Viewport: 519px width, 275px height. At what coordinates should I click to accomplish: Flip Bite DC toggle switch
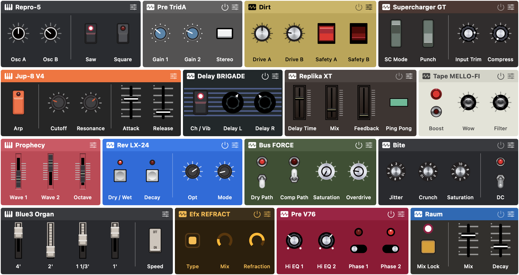coord(501,181)
